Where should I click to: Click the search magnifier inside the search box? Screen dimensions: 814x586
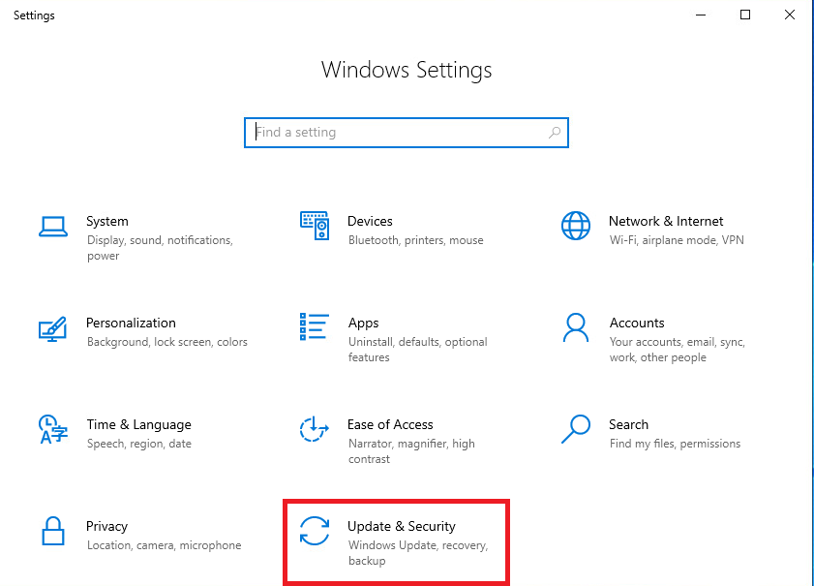(x=555, y=133)
